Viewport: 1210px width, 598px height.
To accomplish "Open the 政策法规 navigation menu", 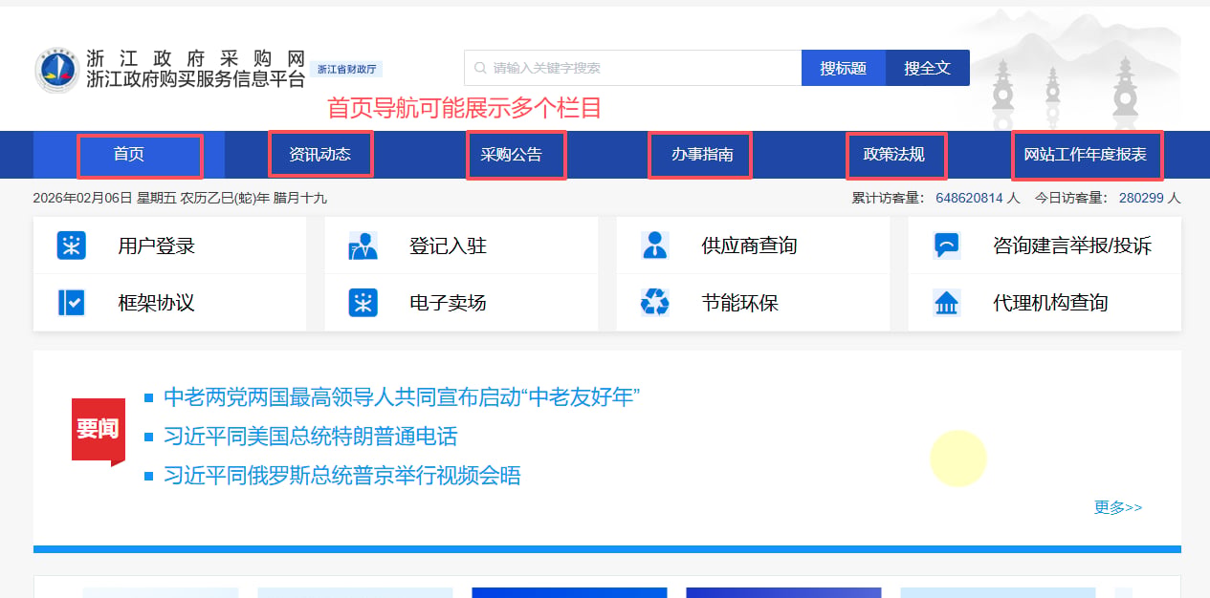I will [x=894, y=155].
